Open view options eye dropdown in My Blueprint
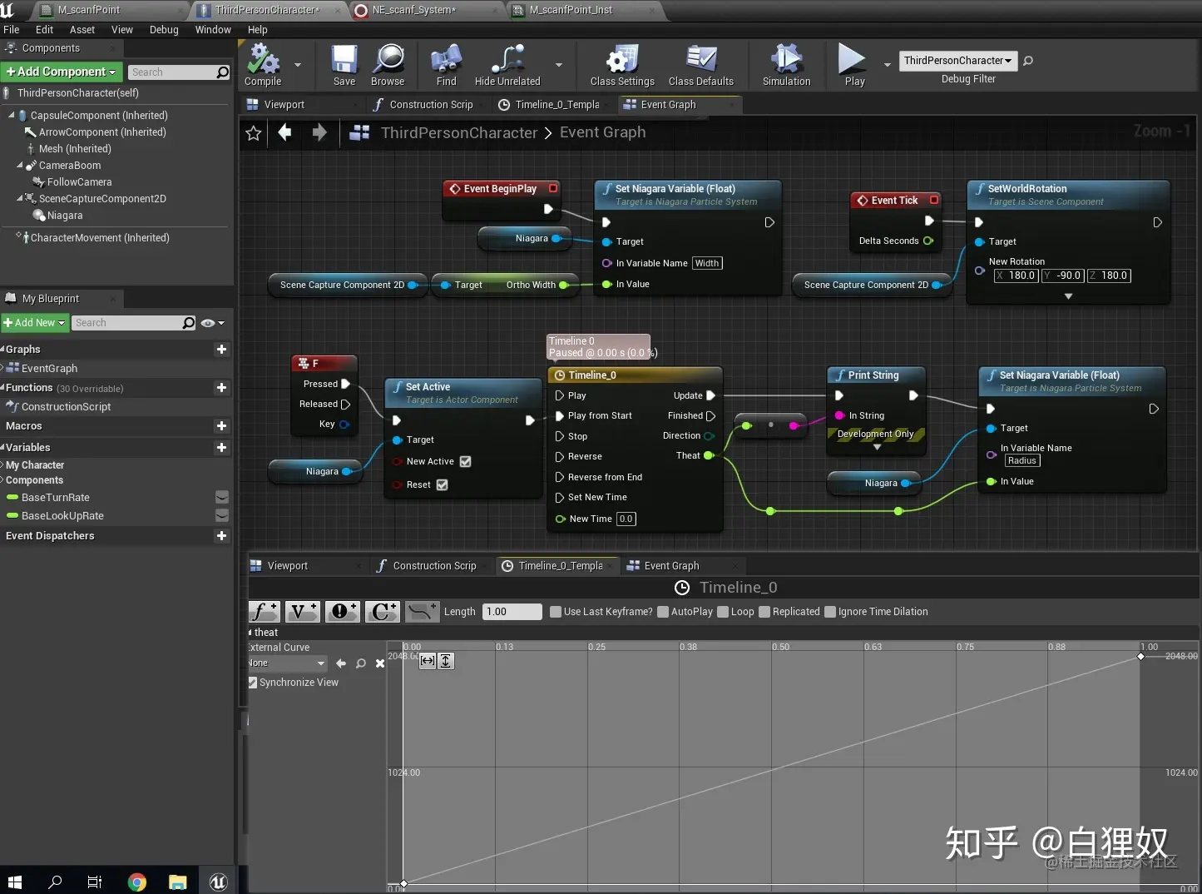This screenshot has width=1202, height=894. click(x=213, y=323)
